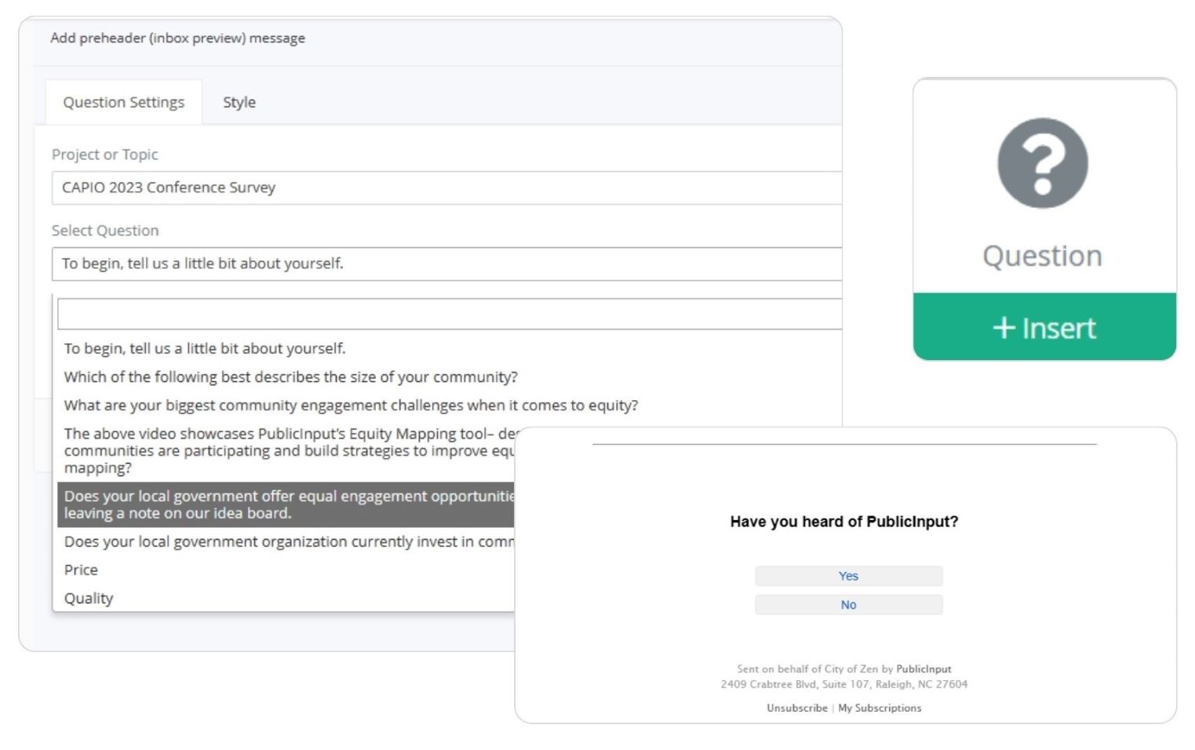Pick the Equity Mapping video question
This screenshot has height=750, width=1195.
pyautogui.click(x=288, y=450)
